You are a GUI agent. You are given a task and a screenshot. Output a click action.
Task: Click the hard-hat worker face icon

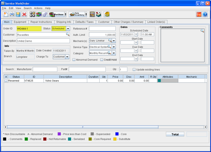click(x=107, y=14)
